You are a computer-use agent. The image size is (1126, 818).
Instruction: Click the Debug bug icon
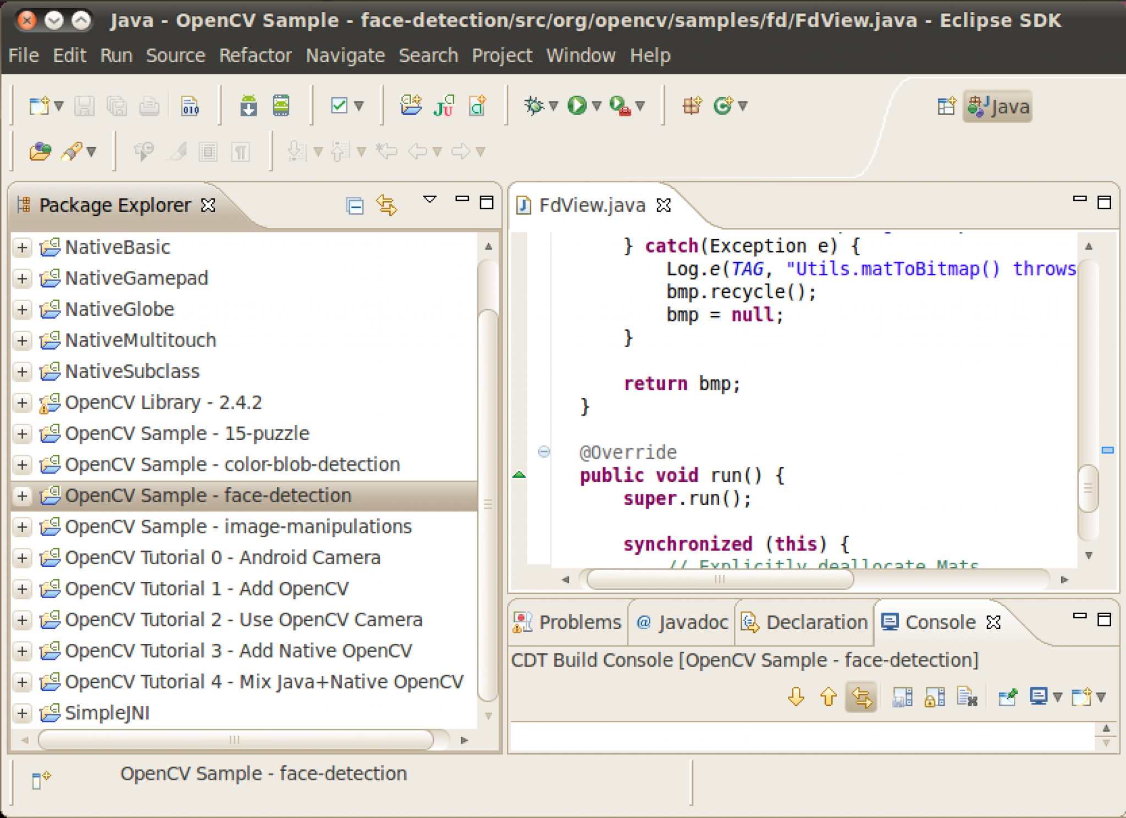tap(533, 105)
